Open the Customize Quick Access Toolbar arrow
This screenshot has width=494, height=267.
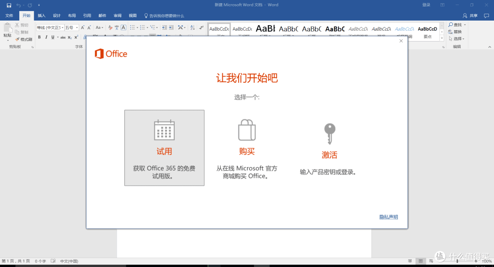39,5
